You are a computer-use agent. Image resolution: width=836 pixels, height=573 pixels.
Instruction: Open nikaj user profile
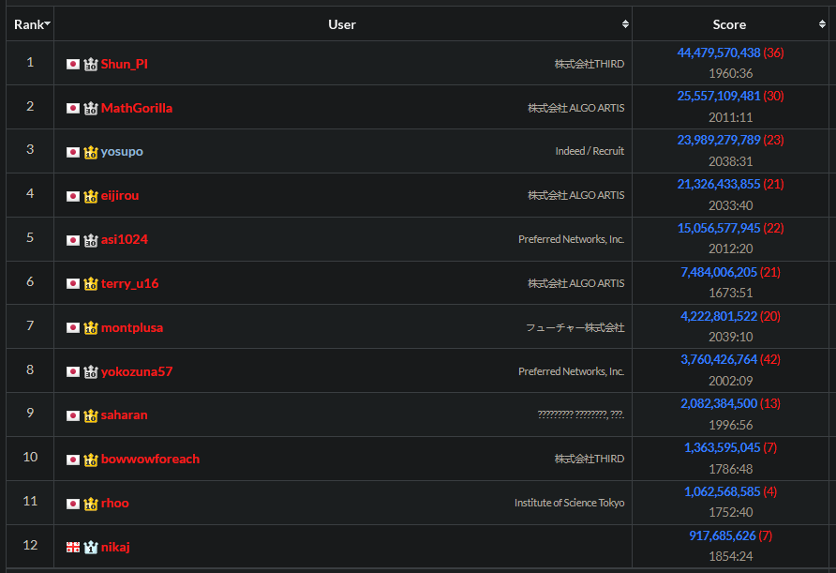(x=115, y=548)
